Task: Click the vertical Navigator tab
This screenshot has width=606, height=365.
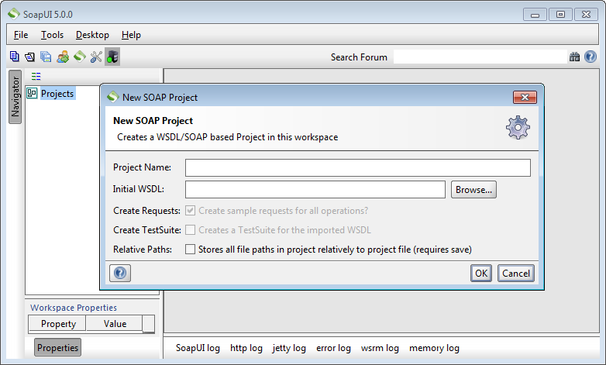Action: 15,97
